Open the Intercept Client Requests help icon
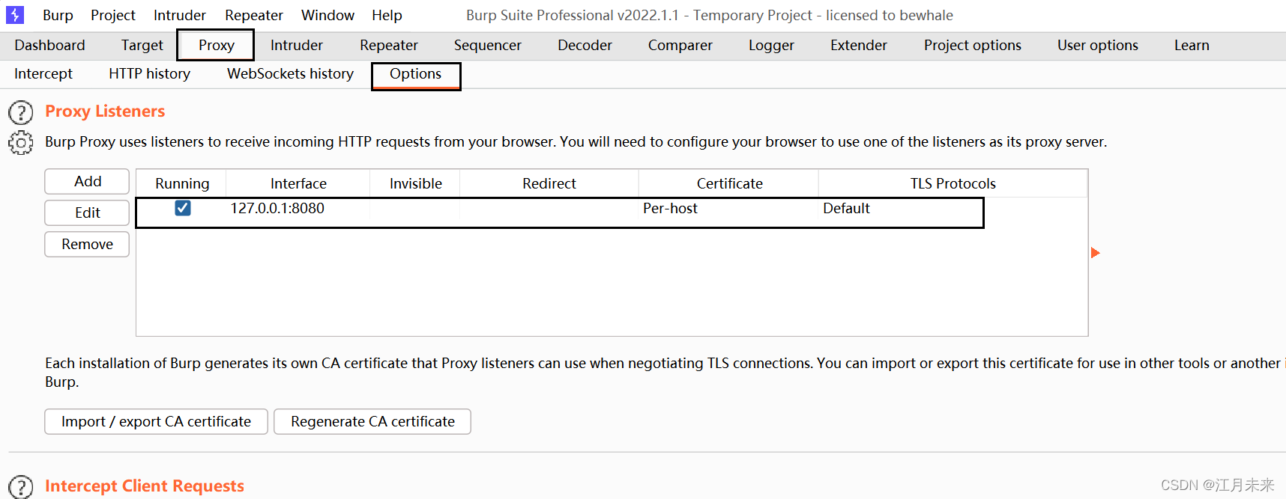 coord(21,487)
